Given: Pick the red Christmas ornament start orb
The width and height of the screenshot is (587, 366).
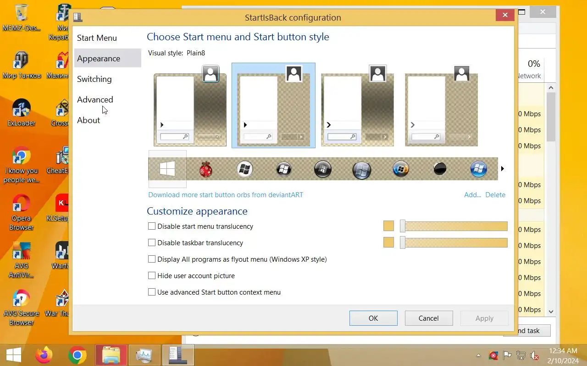Looking at the screenshot, I should click(x=206, y=169).
